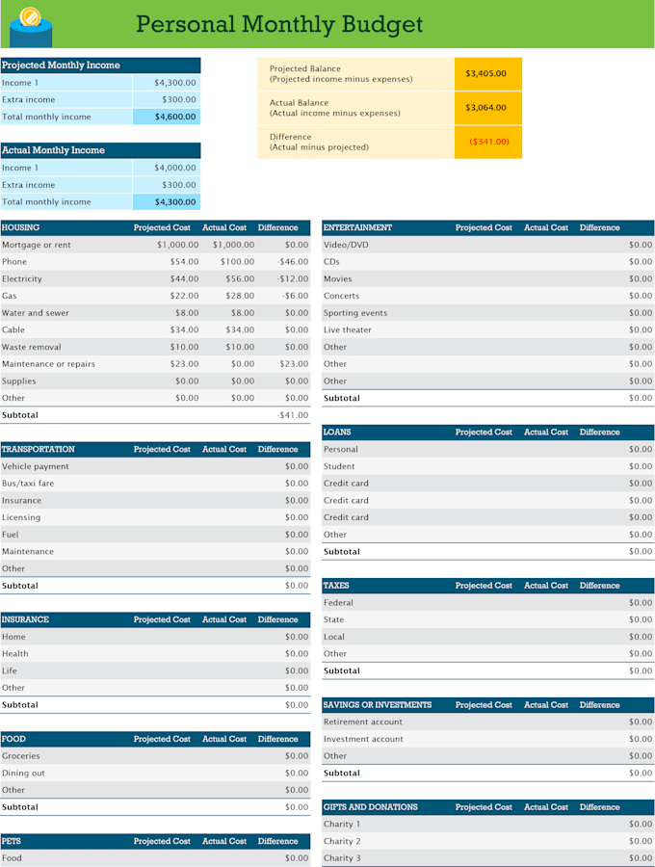Image resolution: width=655 pixels, height=867 pixels.
Task: Click the Health insurance row label
Action: 14,653
